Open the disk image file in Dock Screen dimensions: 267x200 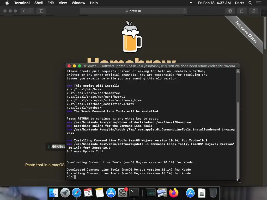(202, 193)
